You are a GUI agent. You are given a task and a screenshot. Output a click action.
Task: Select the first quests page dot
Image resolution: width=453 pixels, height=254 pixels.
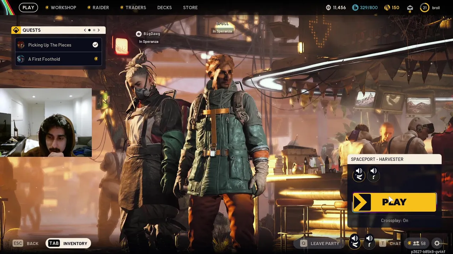(x=90, y=30)
